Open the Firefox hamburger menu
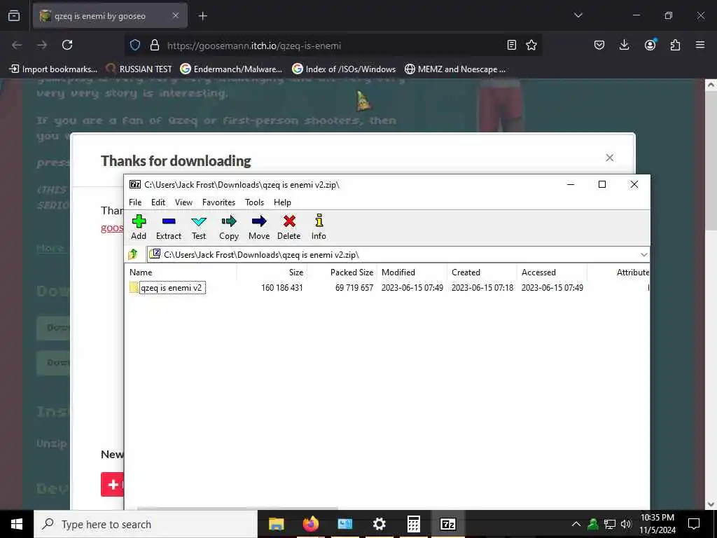 point(700,45)
